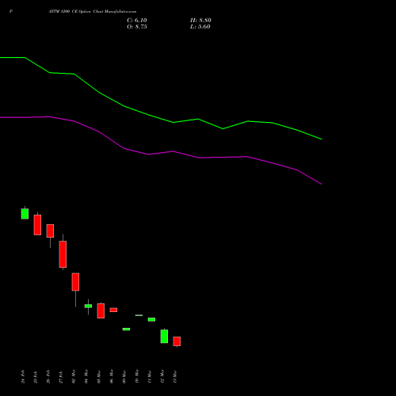Click the chart title text at top
The height and width of the screenshot is (396, 396).
tap(93, 12)
